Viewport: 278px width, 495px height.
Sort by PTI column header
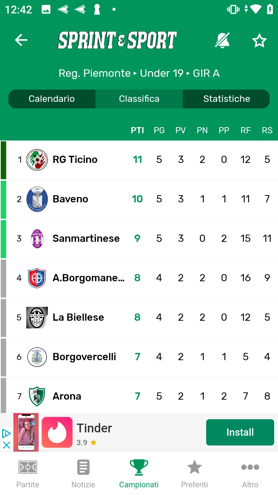[137, 130]
